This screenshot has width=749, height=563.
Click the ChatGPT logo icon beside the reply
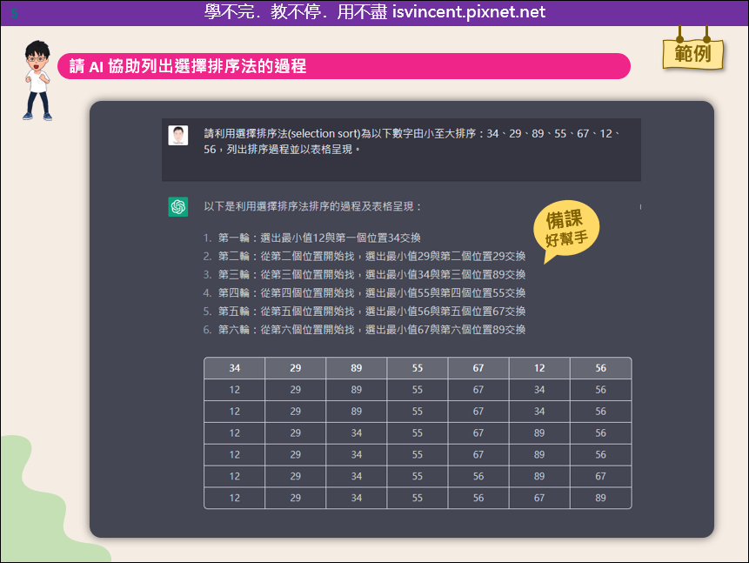tap(177, 207)
